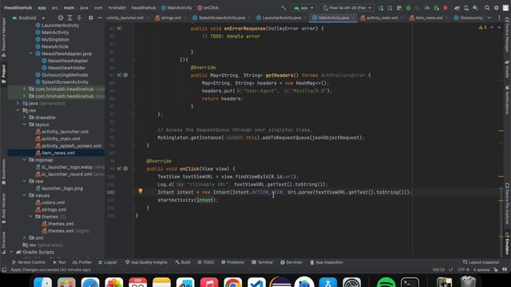Click the profiler gauge icon in toolbar
Image resolution: width=511 pixels, height=287 pixels.
click(x=427, y=8)
